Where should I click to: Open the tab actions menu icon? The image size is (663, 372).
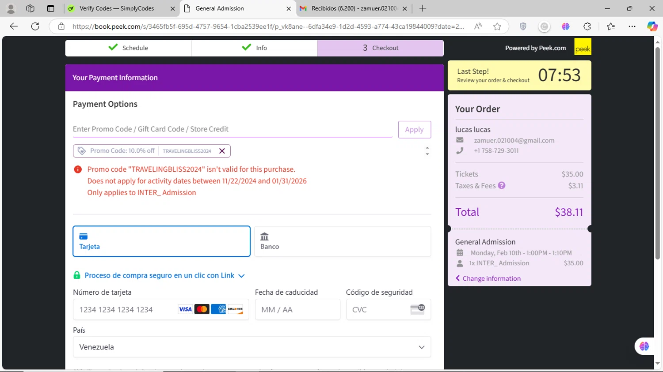click(50, 8)
